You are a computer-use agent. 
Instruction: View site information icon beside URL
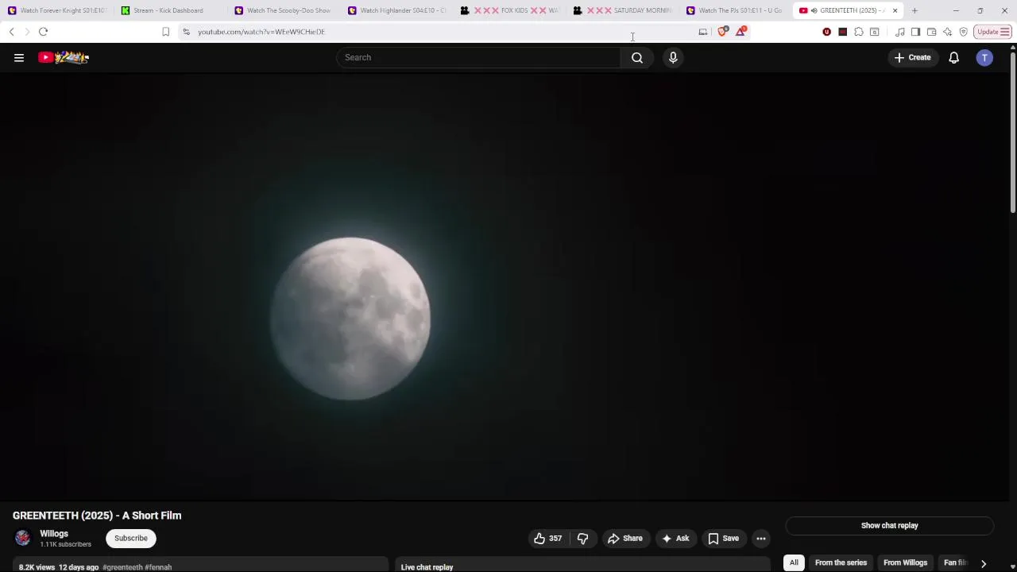[x=186, y=32]
